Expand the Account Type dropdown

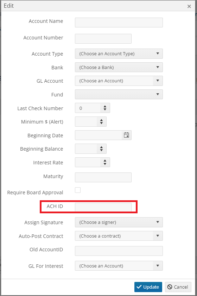tap(119, 53)
